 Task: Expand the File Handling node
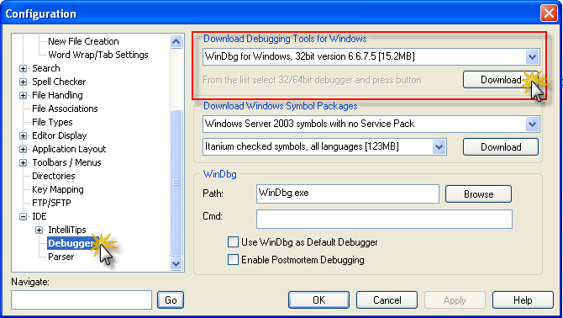[x=24, y=95]
